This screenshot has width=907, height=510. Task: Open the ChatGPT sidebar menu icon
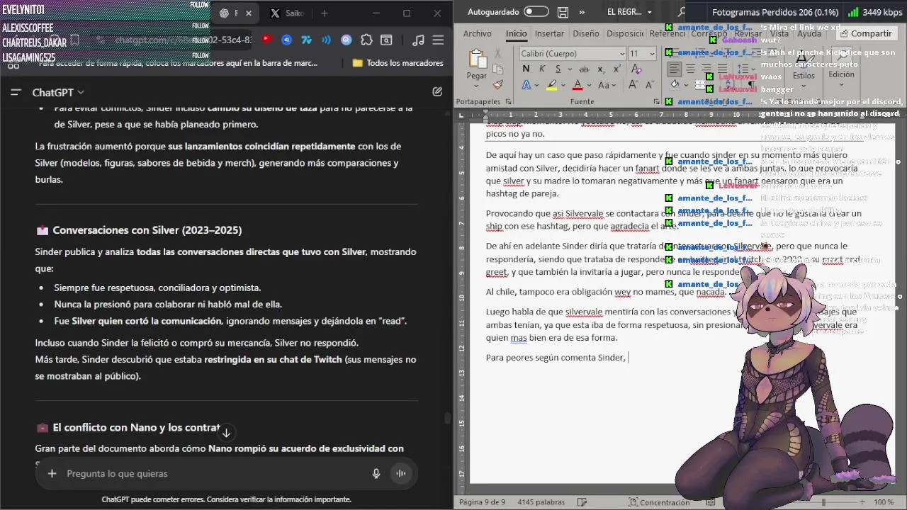[x=17, y=92]
